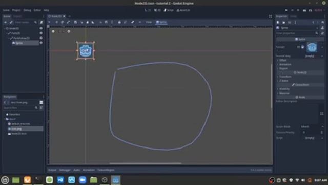Select the Select Mode arrow tool

click(x=49, y=22)
